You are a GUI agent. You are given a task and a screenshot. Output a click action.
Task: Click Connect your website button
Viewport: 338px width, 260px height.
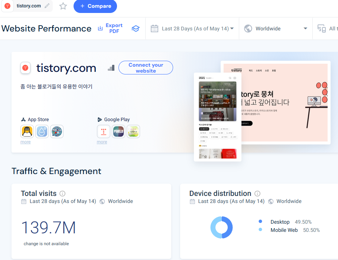click(x=146, y=68)
